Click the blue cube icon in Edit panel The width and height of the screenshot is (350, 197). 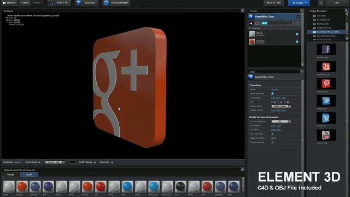[x=250, y=77]
